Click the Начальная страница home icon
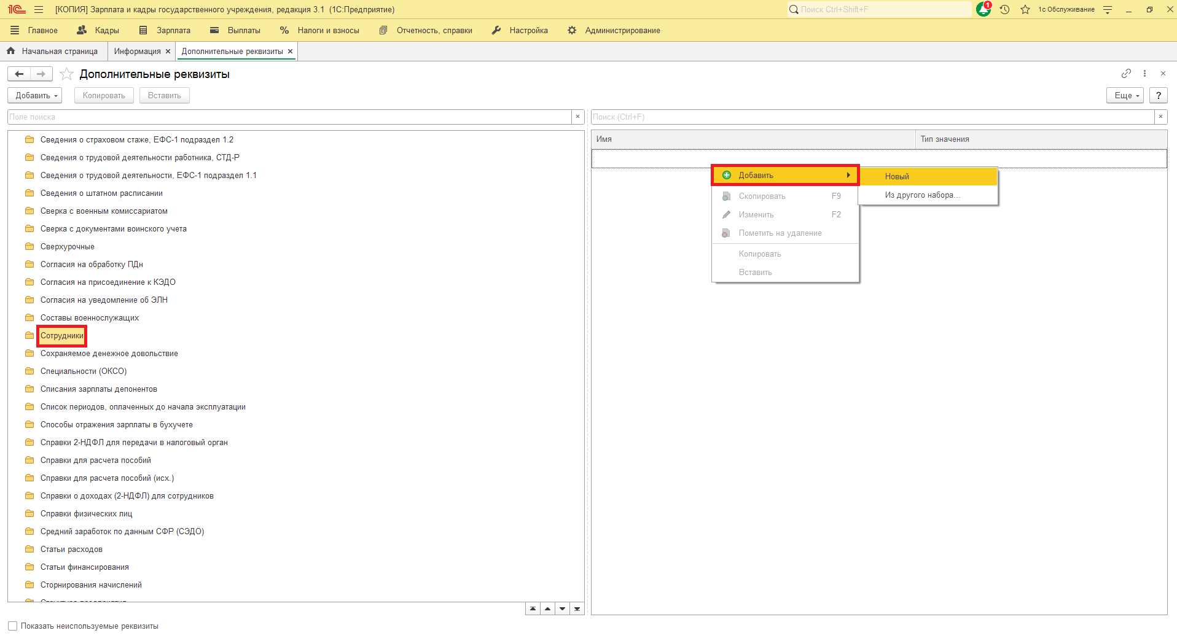The image size is (1177, 641). pyautogui.click(x=10, y=51)
